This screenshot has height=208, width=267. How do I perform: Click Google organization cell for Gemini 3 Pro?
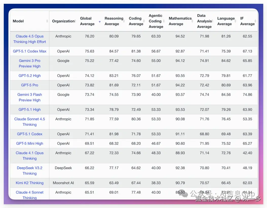coord(63,61)
